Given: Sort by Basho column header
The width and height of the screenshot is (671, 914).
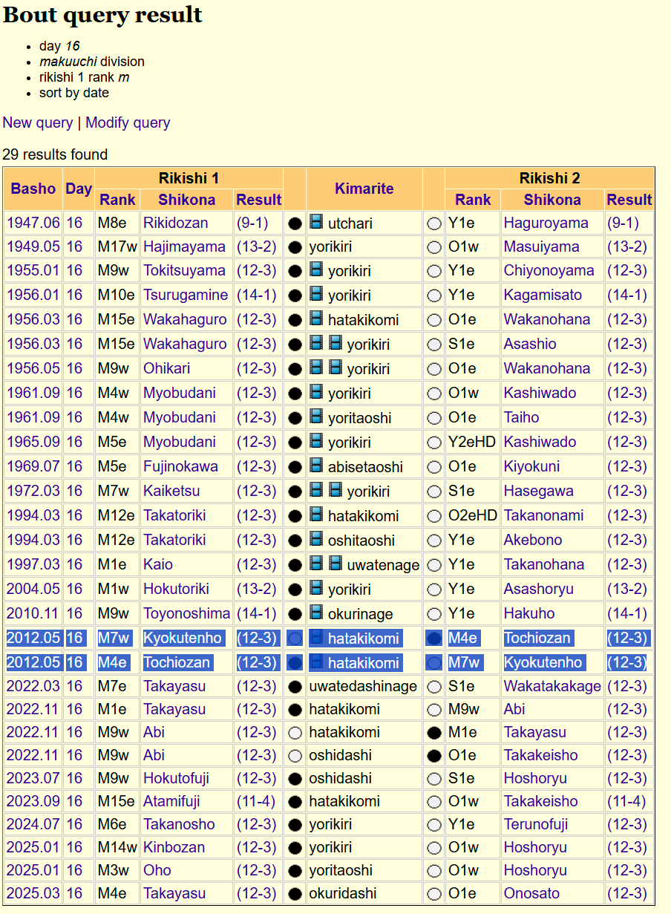Looking at the screenshot, I should point(33,189).
